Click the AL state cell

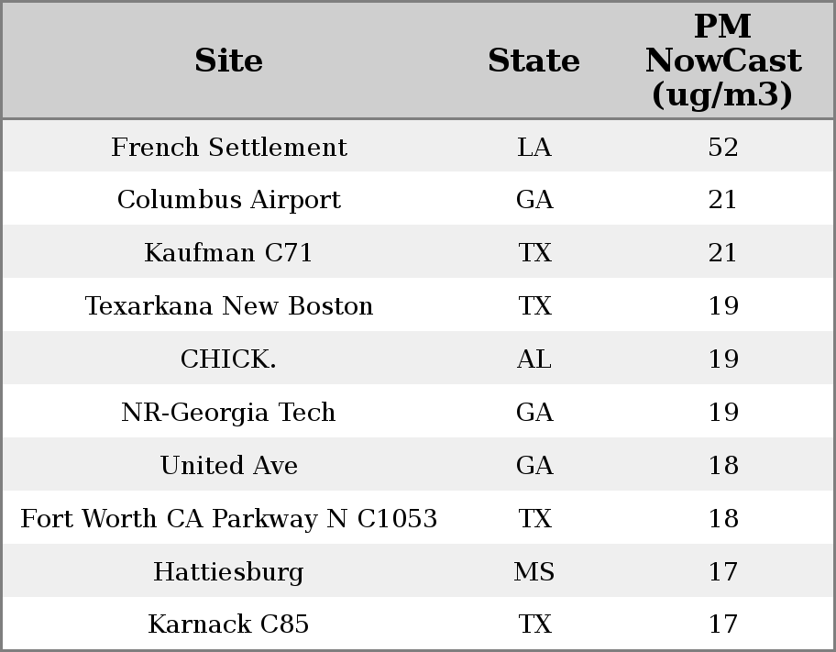coord(534,359)
